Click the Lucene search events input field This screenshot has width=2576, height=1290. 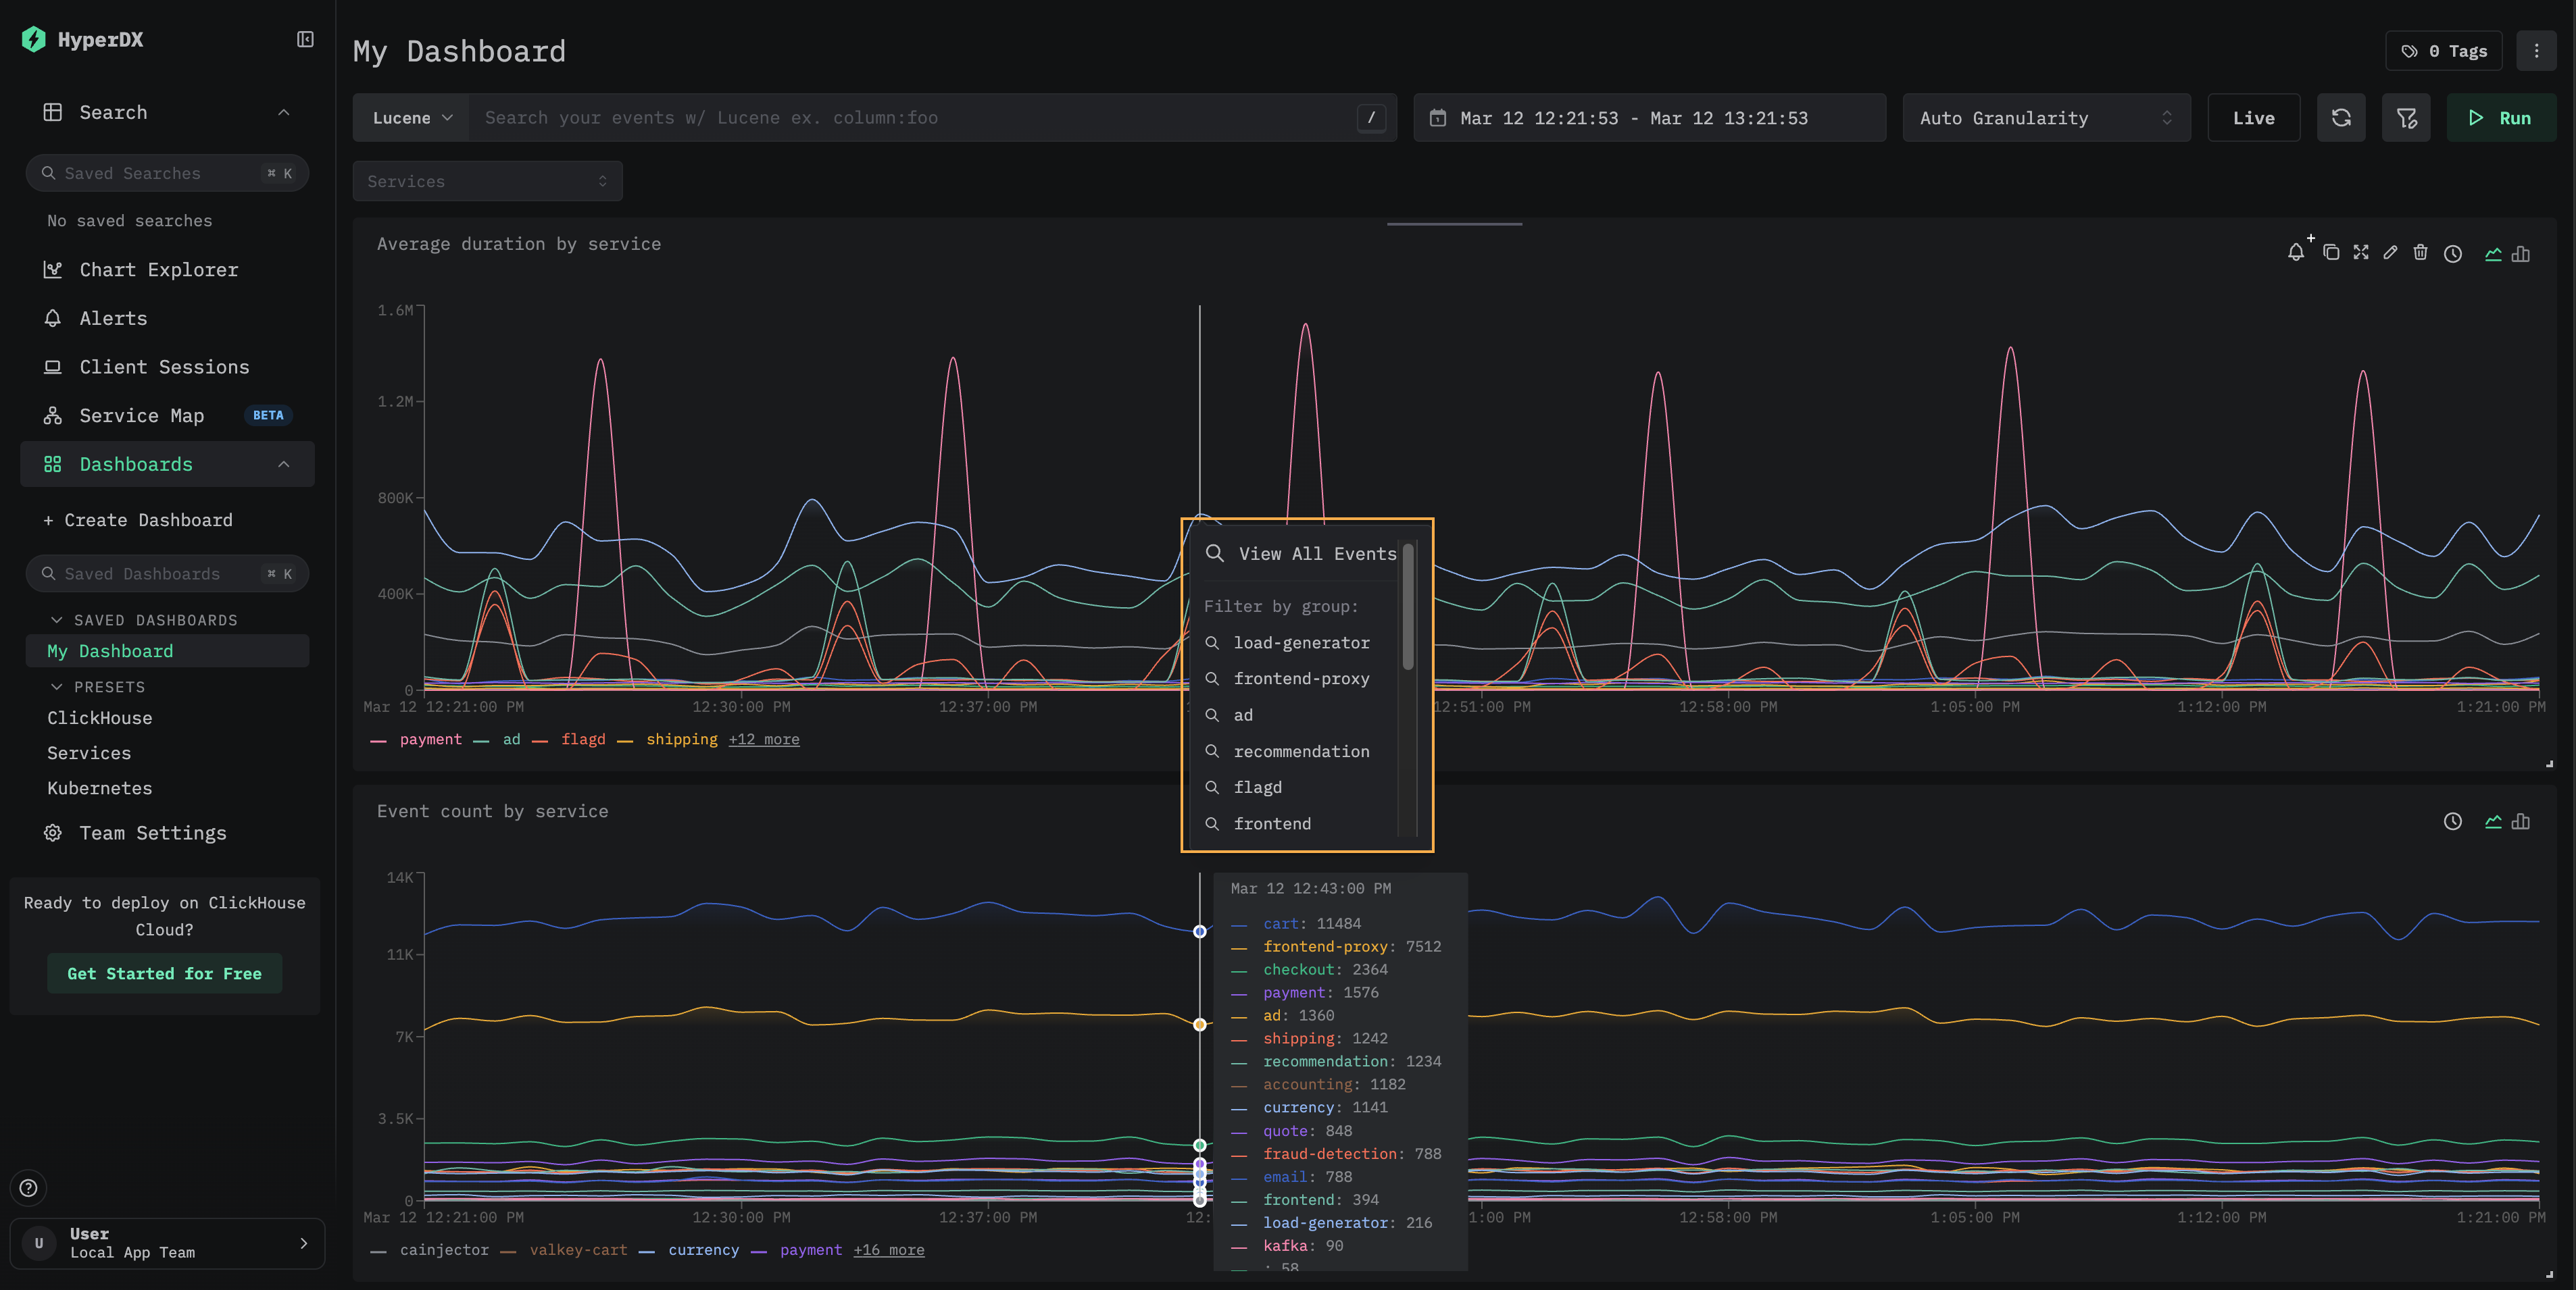point(910,118)
